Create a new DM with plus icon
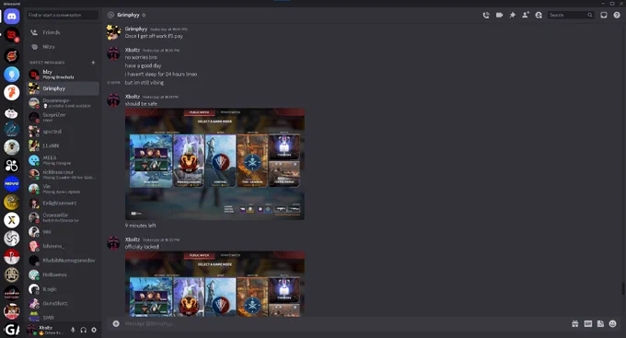626x338 pixels. pyautogui.click(x=93, y=63)
